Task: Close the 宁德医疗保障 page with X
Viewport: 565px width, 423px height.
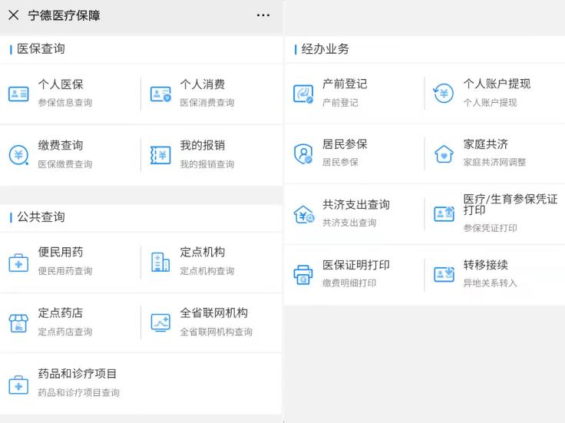Action: [x=13, y=15]
